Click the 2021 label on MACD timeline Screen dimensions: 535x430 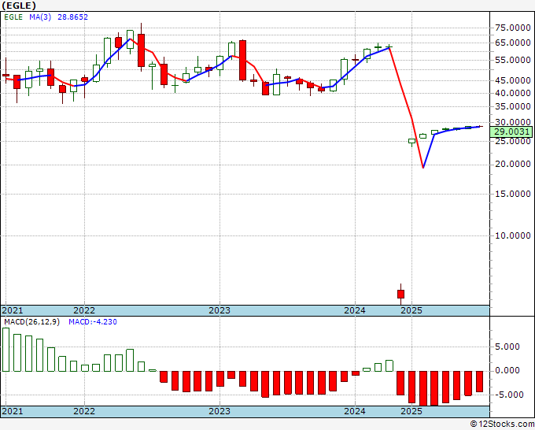(13, 411)
